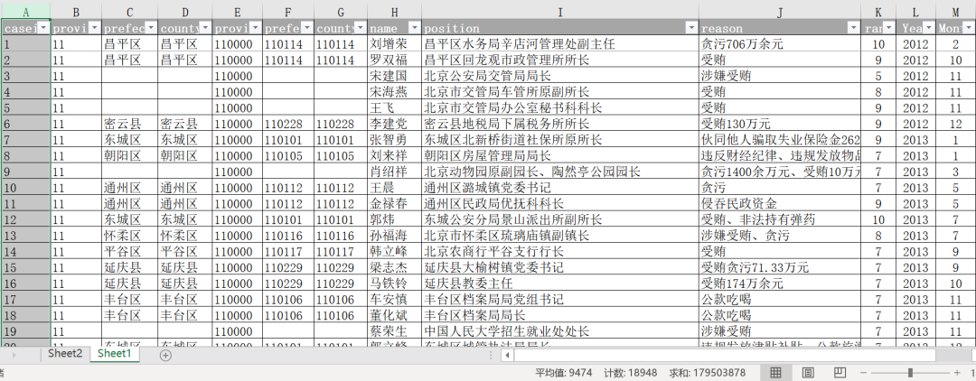Open the position column filter dropdown
Screen dimensions: 976x381
pos(691,28)
